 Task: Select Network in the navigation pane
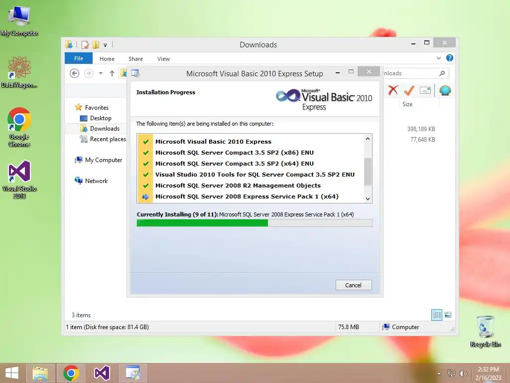[96, 181]
